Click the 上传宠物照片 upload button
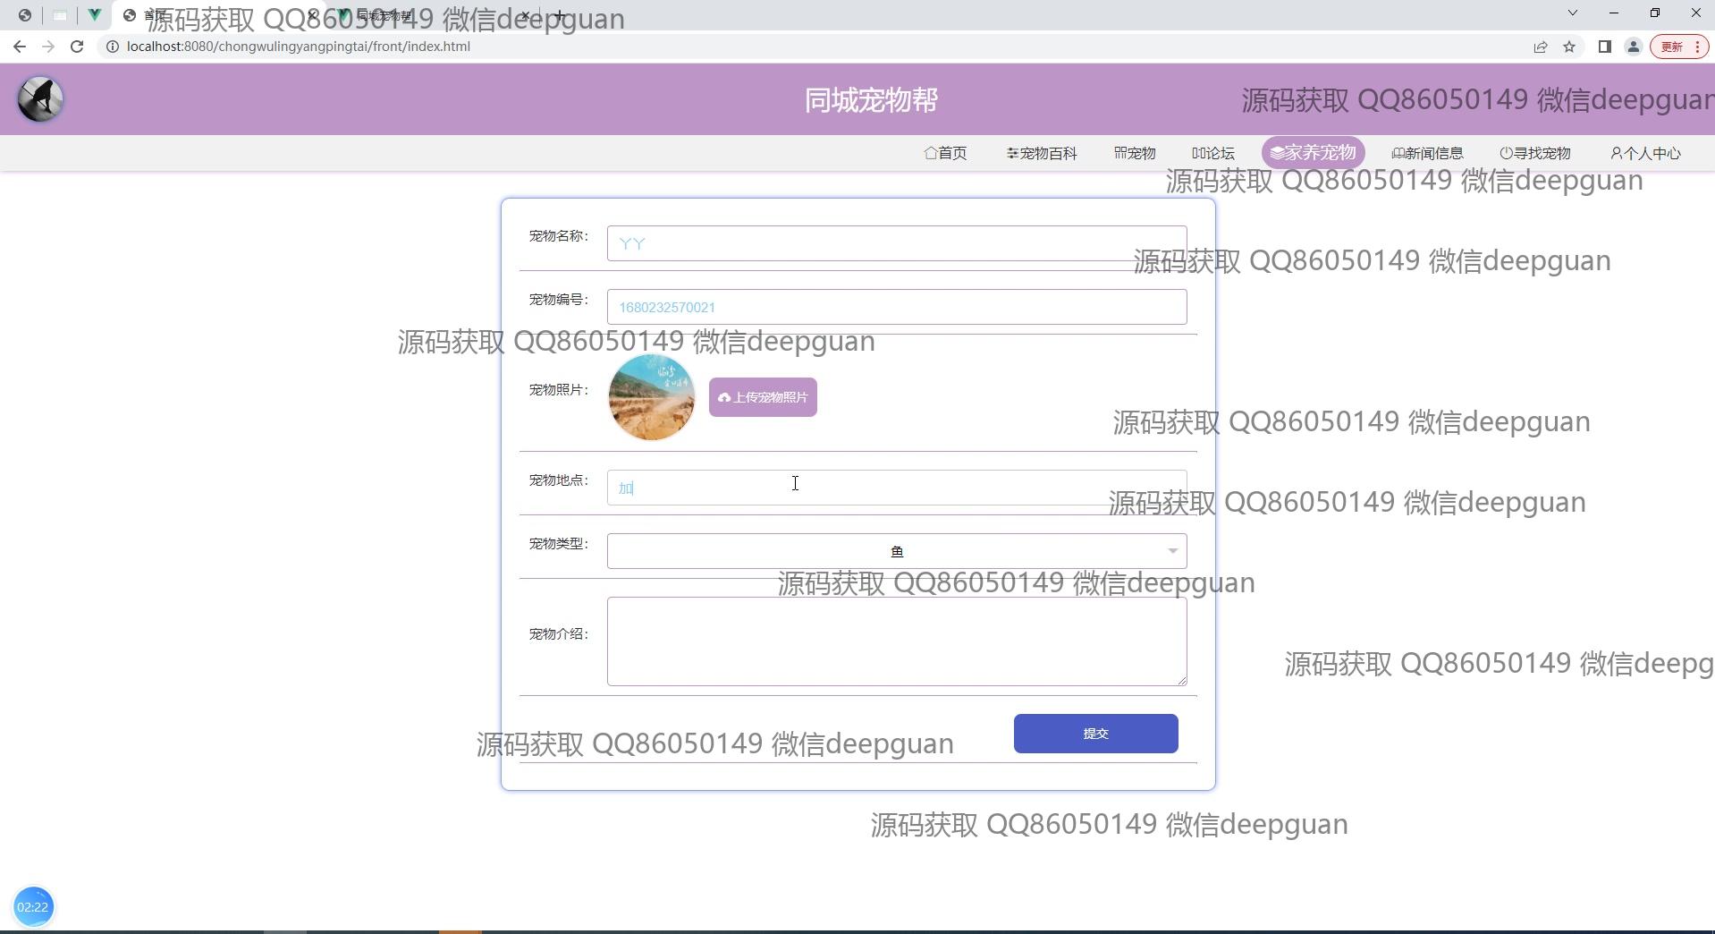This screenshot has height=934, width=1715. point(763,397)
